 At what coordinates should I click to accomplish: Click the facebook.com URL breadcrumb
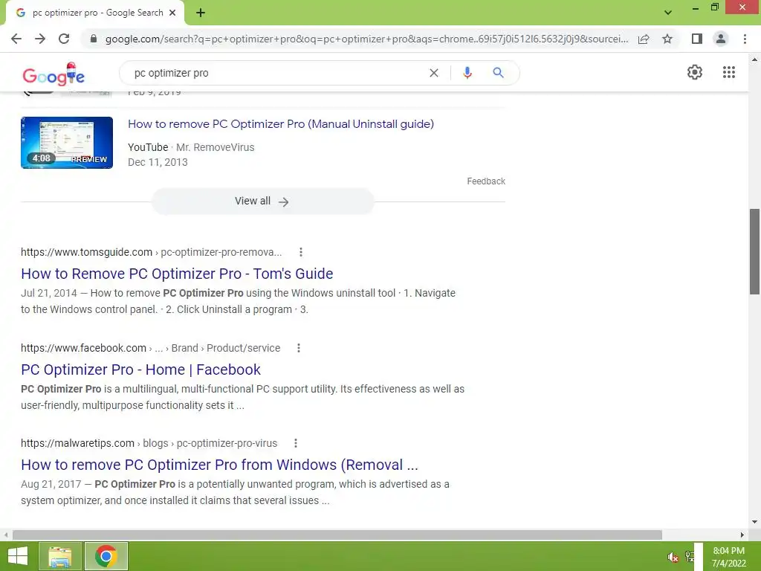coord(150,348)
